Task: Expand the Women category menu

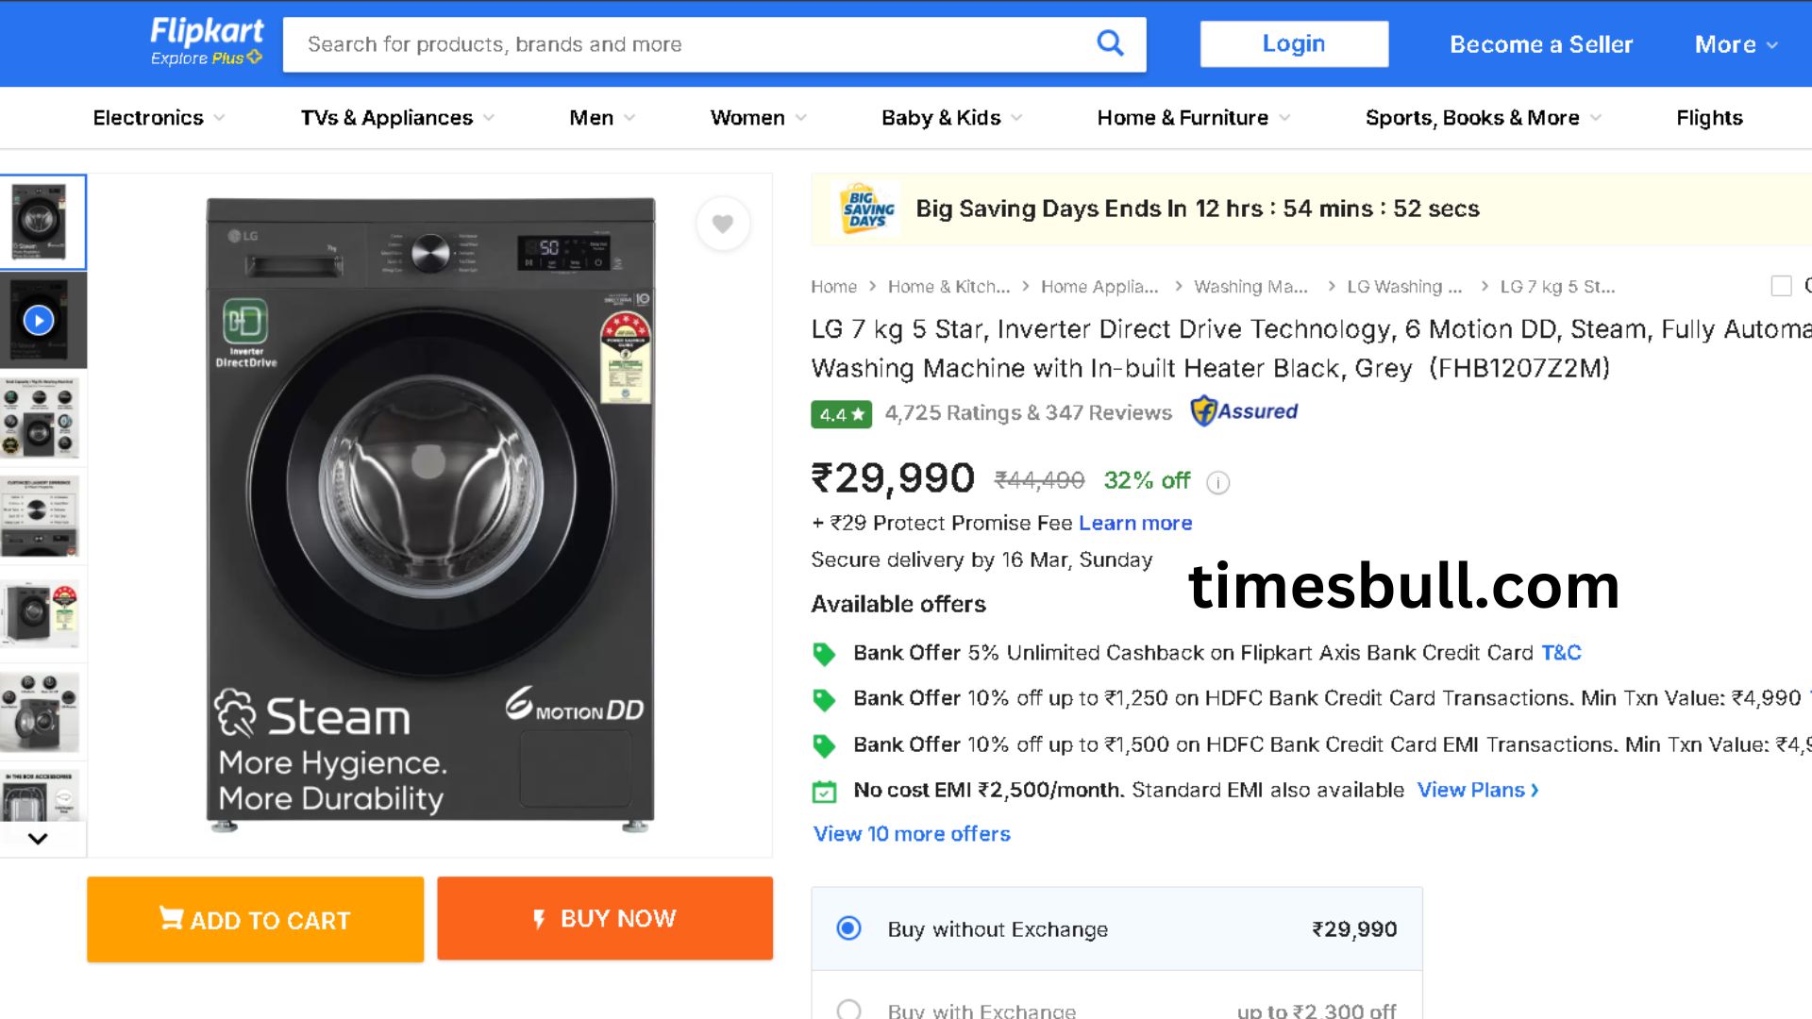Action: tap(758, 118)
